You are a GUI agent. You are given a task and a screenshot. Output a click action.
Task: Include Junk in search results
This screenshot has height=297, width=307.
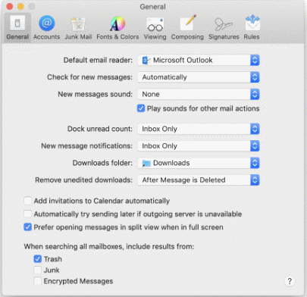coord(38,270)
